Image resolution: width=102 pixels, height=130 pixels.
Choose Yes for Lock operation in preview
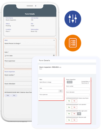coord(69,107)
